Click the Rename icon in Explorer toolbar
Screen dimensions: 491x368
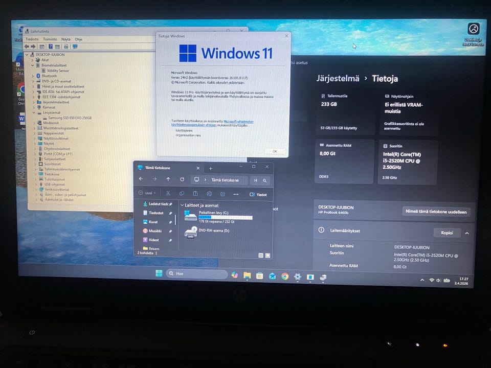pos(209,194)
